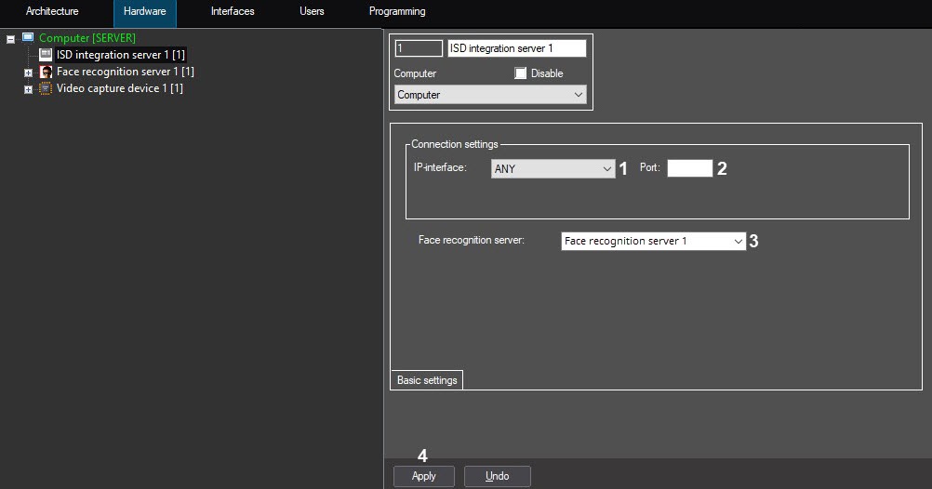This screenshot has width=932, height=489.
Task: Open the Programming tab
Action: click(x=397, y=12)
